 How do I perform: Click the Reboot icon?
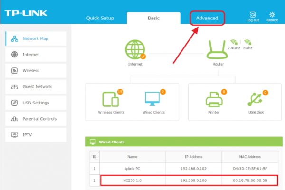(x=272, y=15)
